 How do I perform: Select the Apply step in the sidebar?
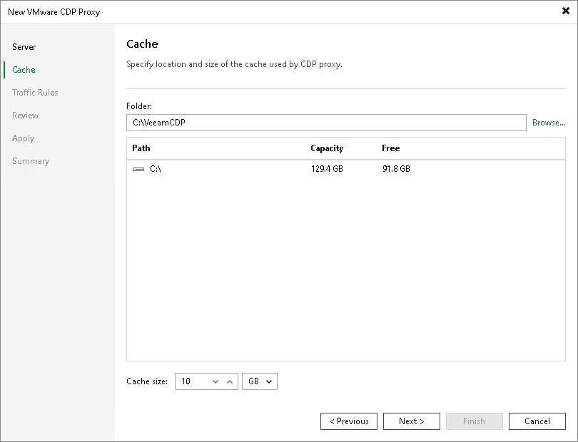coord(24,138)
